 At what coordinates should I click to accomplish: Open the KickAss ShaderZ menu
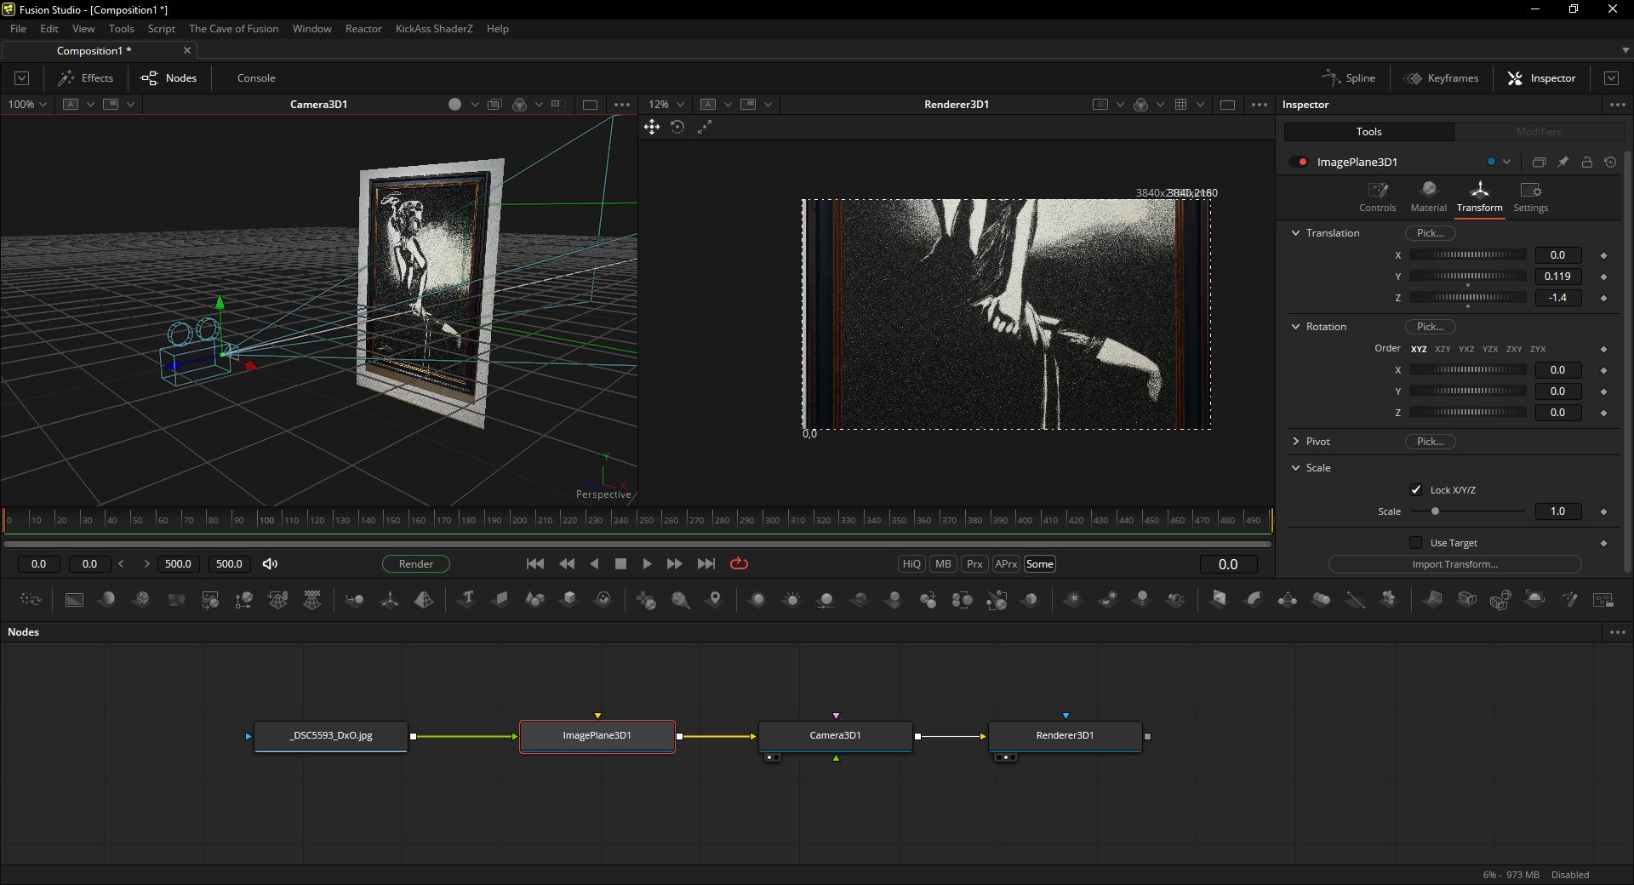click(434, 28)
